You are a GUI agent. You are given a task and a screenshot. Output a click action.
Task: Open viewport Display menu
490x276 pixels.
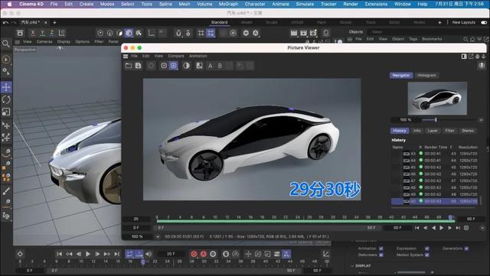tap(64, 41)
